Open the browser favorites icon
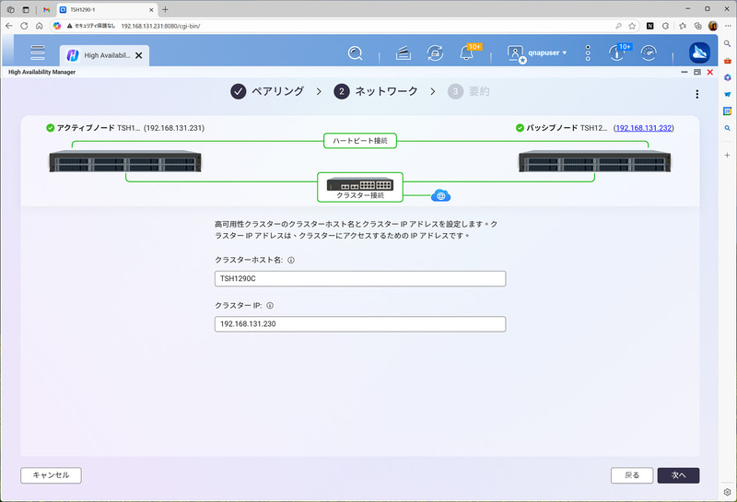 tap(683, 26)
